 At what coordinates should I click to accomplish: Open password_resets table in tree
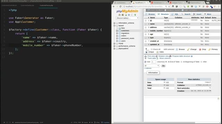pyautogui.click(x=128, y=38)
